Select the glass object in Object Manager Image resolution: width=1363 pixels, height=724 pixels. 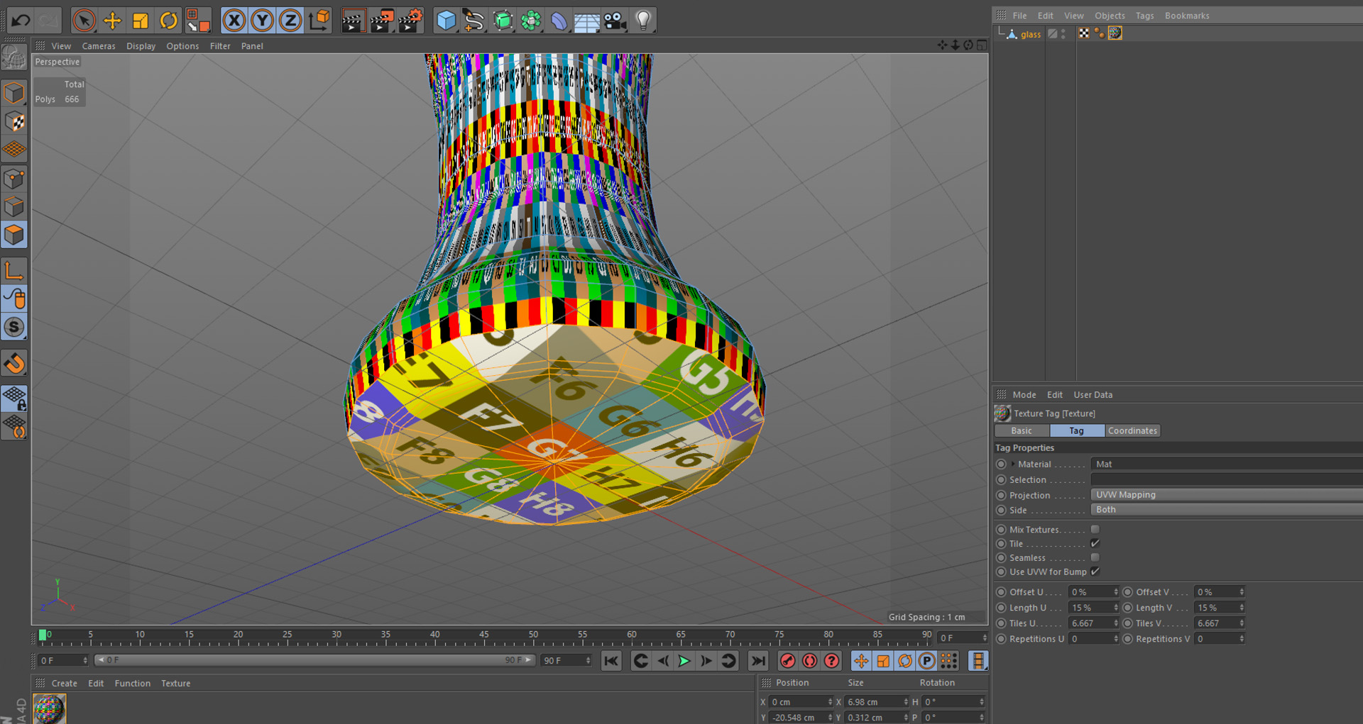pos(1031,34)
